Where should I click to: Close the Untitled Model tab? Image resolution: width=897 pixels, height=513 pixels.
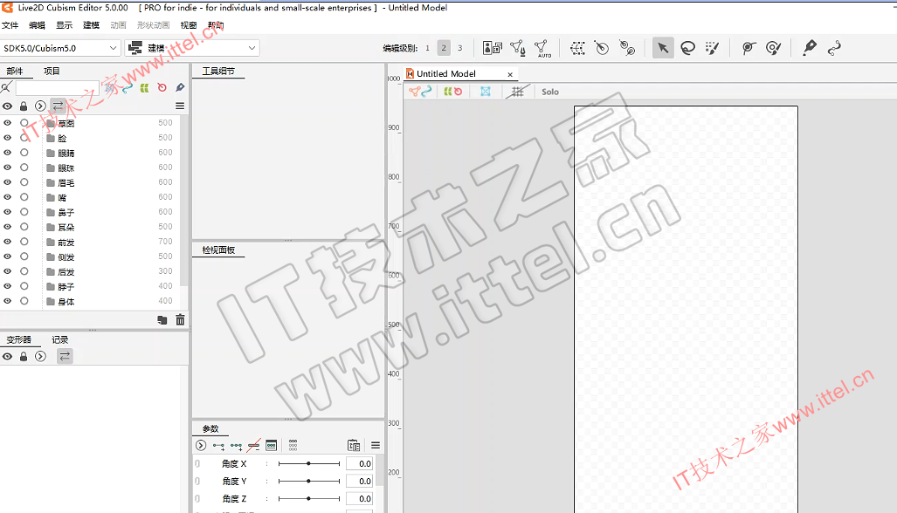pyautogui.click(x=510, y=74)
